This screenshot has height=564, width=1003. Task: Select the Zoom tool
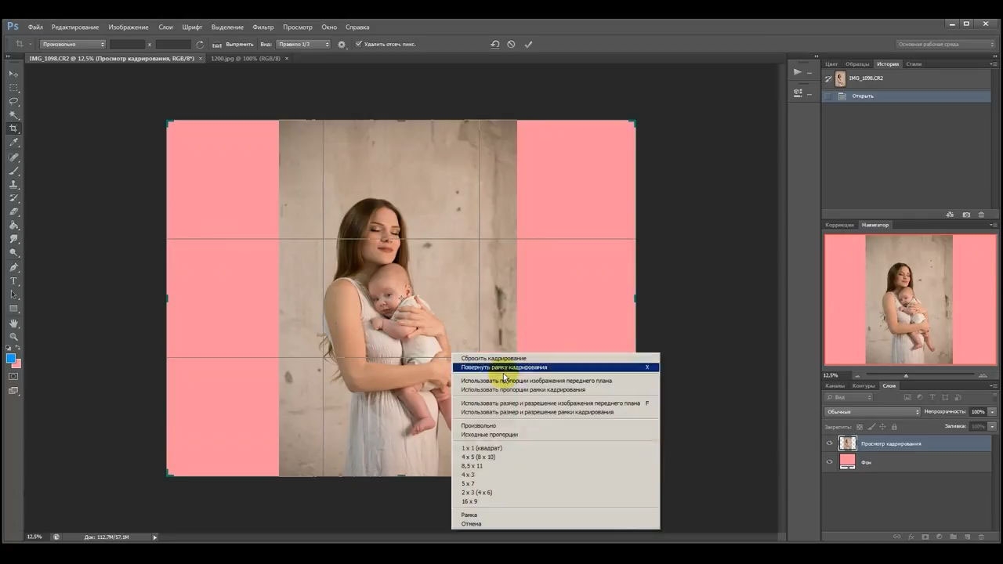click(13, 337)
